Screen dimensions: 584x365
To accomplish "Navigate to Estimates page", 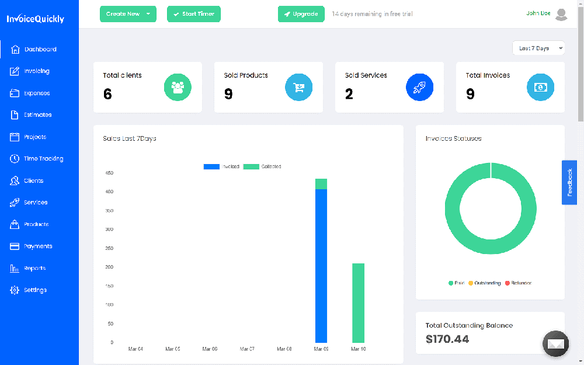I will (x=37, y=114).
